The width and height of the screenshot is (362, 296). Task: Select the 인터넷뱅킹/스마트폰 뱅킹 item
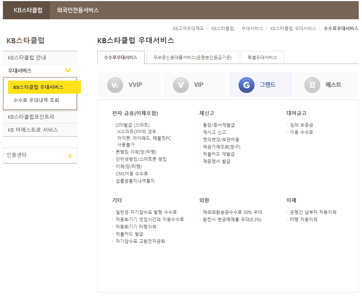[x=141, y=159]
